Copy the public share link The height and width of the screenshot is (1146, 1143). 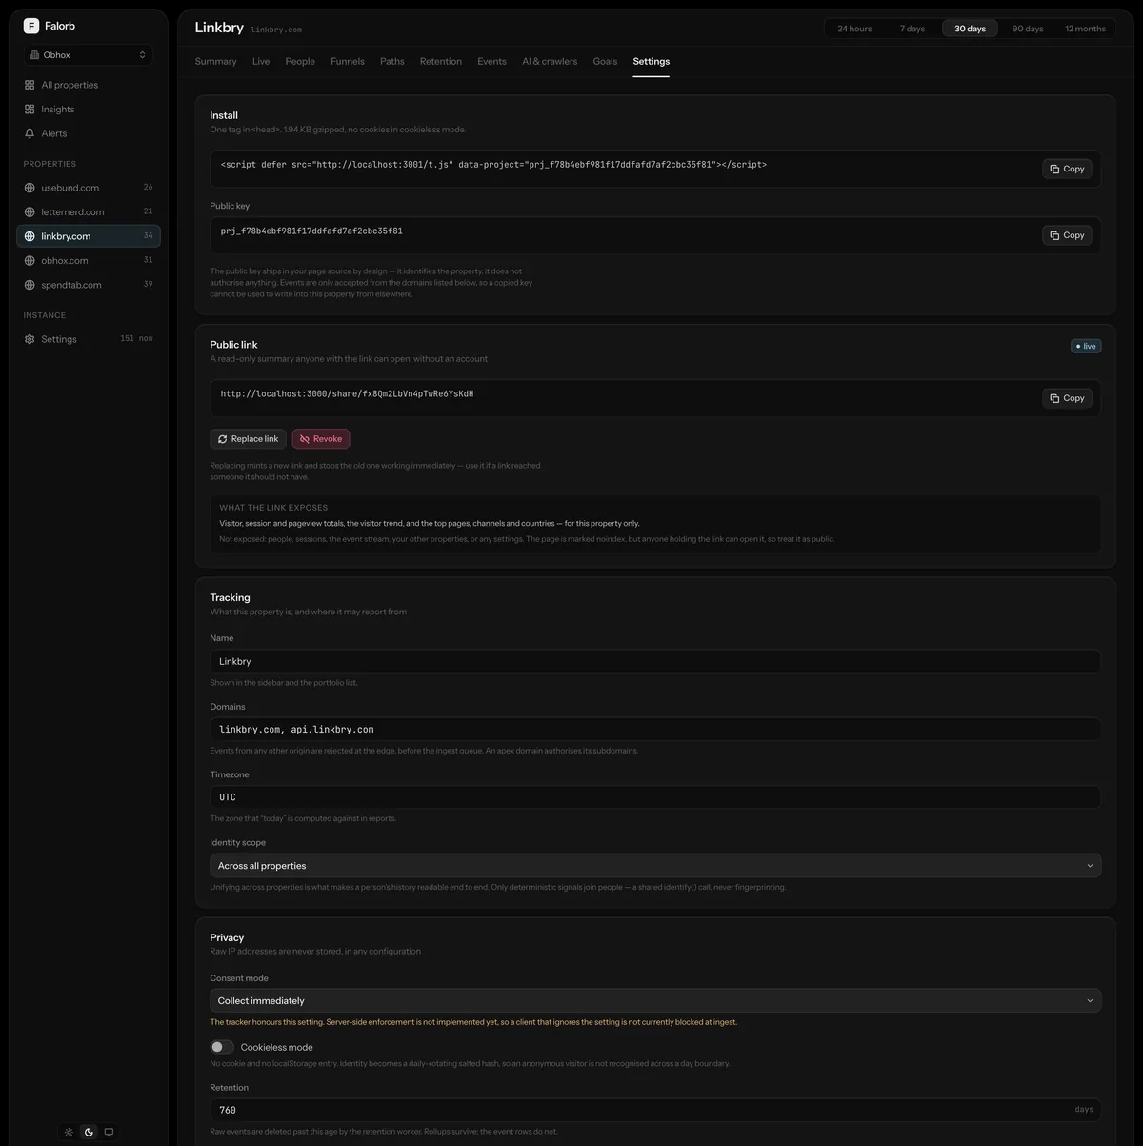(x=1067, y=398)
